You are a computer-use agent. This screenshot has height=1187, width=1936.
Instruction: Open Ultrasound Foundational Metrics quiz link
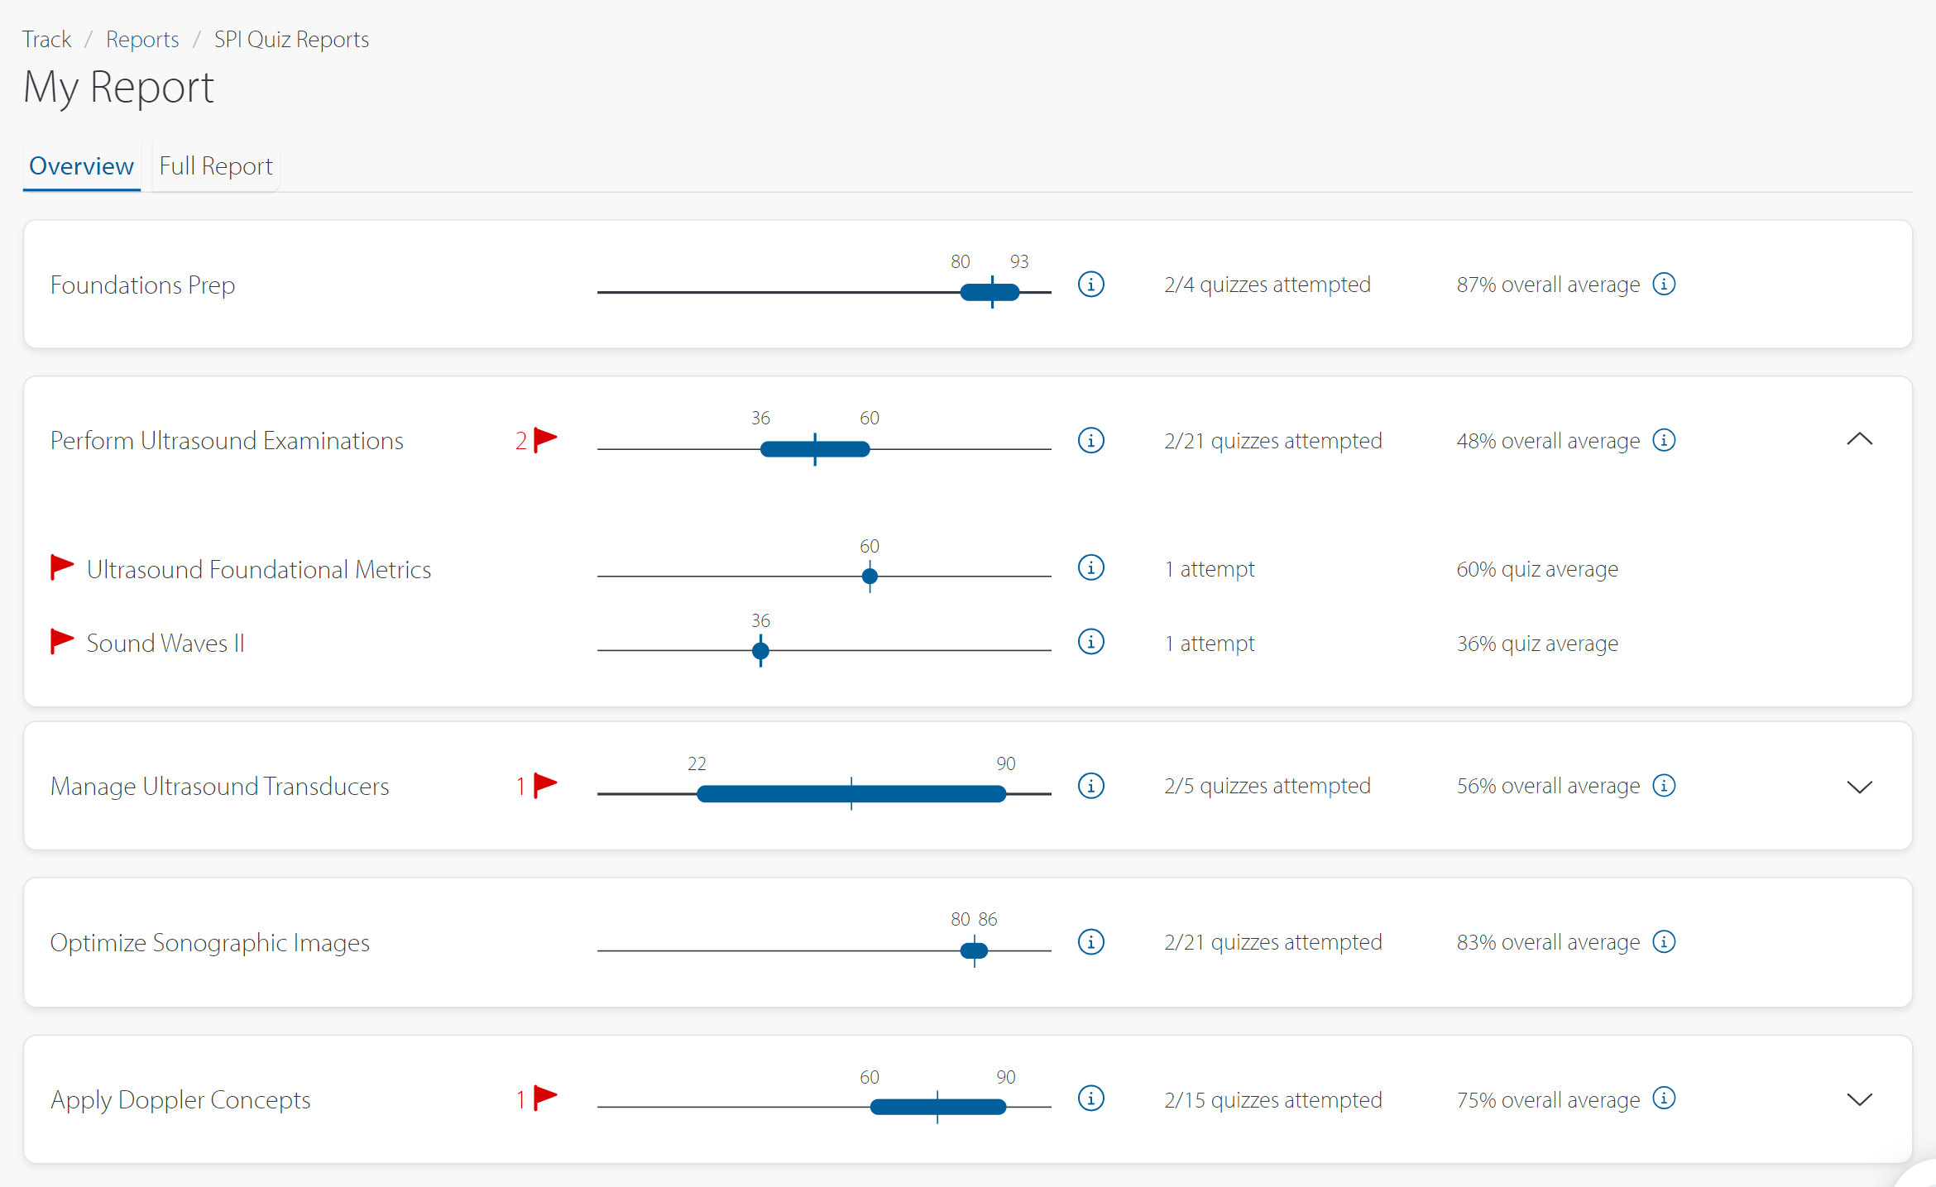(259, 569)
